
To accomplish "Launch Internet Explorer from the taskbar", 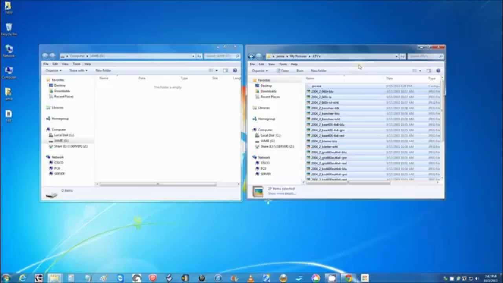I will (x=22, y=278).
